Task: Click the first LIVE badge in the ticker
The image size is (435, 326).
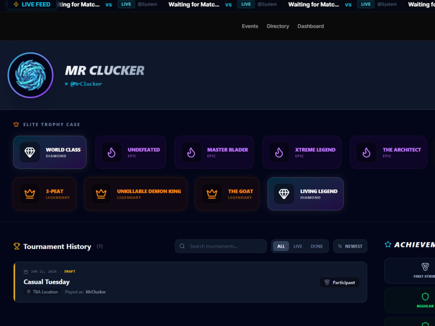Action: [x=126, y=4]
